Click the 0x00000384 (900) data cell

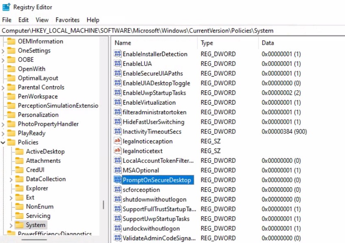pyautogui.click(x=284, y=131)
